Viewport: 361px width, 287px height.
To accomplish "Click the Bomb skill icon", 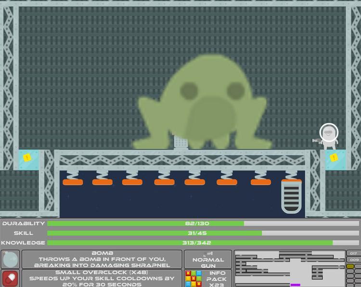I will (10, 260).
